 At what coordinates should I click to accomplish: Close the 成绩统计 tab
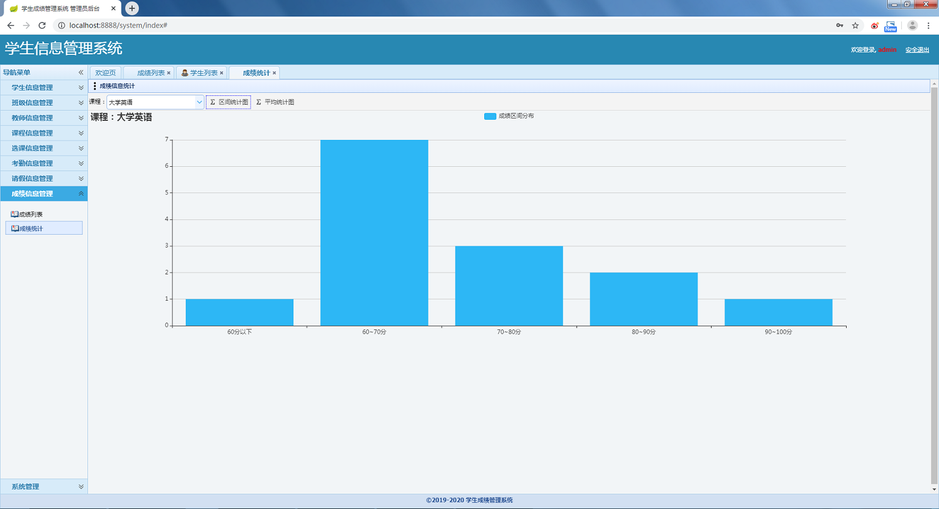(274, 73)
